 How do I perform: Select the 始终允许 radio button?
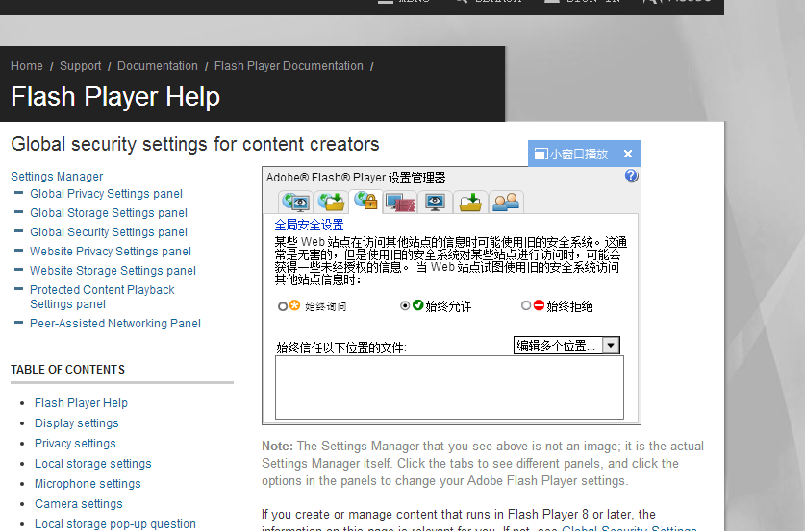(x=405, y=306)
